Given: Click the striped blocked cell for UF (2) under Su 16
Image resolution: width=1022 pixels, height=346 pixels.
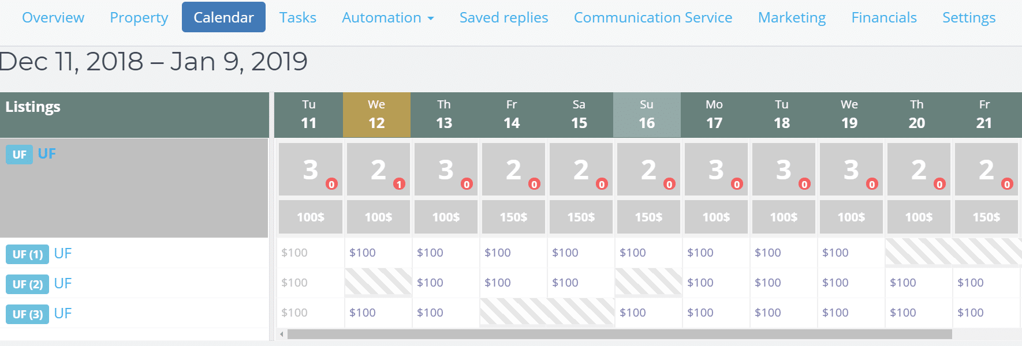Looking at the screenshot, I should pos(648,283).
